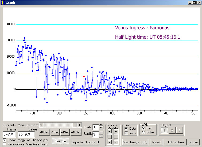Click the Diffraction button
Image resolution: width=202 pixels, height=147 pixels.
point(176,142)
